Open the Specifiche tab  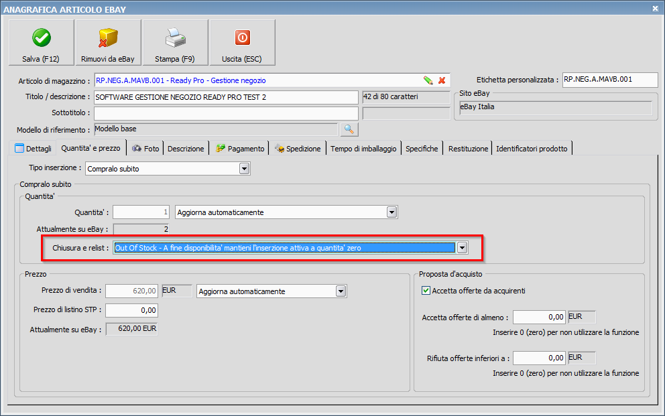[x=422, y=148]
